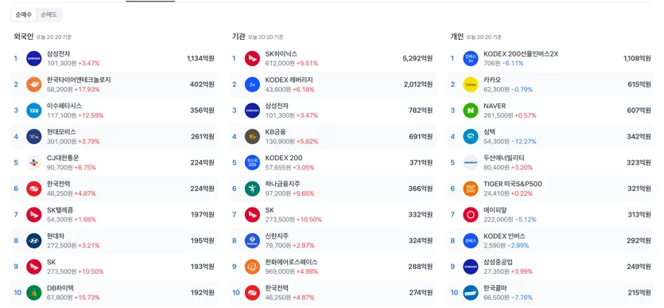This screenshot has width=664, height=308.
Task: Click the 한국전력 logo in the 외국인 list
Action: pyautogui.click(x=34, y=189)
